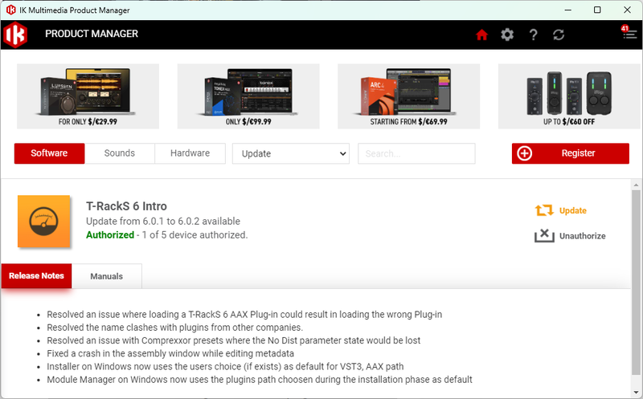Open help via question mark icon

point(533,35)
